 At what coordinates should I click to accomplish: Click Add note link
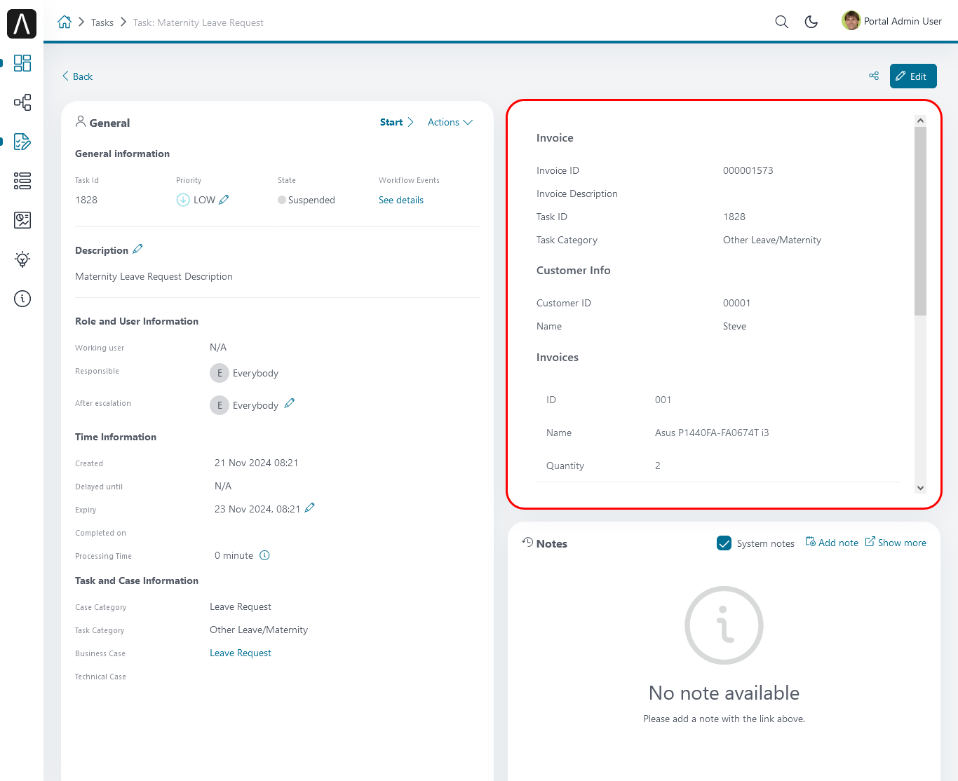coord(832,543)
